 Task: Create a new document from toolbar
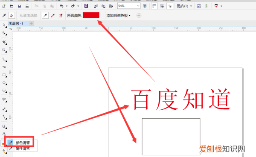pyautogui.click(x=4, y=6)
